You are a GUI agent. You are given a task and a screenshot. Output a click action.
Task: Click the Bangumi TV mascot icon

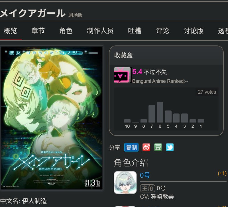122,75
